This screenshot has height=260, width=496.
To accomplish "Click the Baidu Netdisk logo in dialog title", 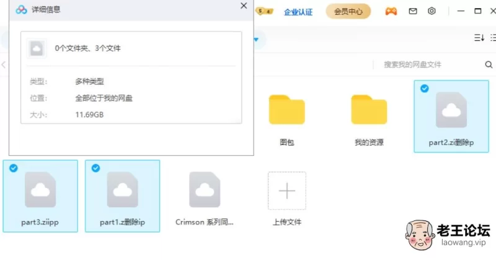I will 21,10.
